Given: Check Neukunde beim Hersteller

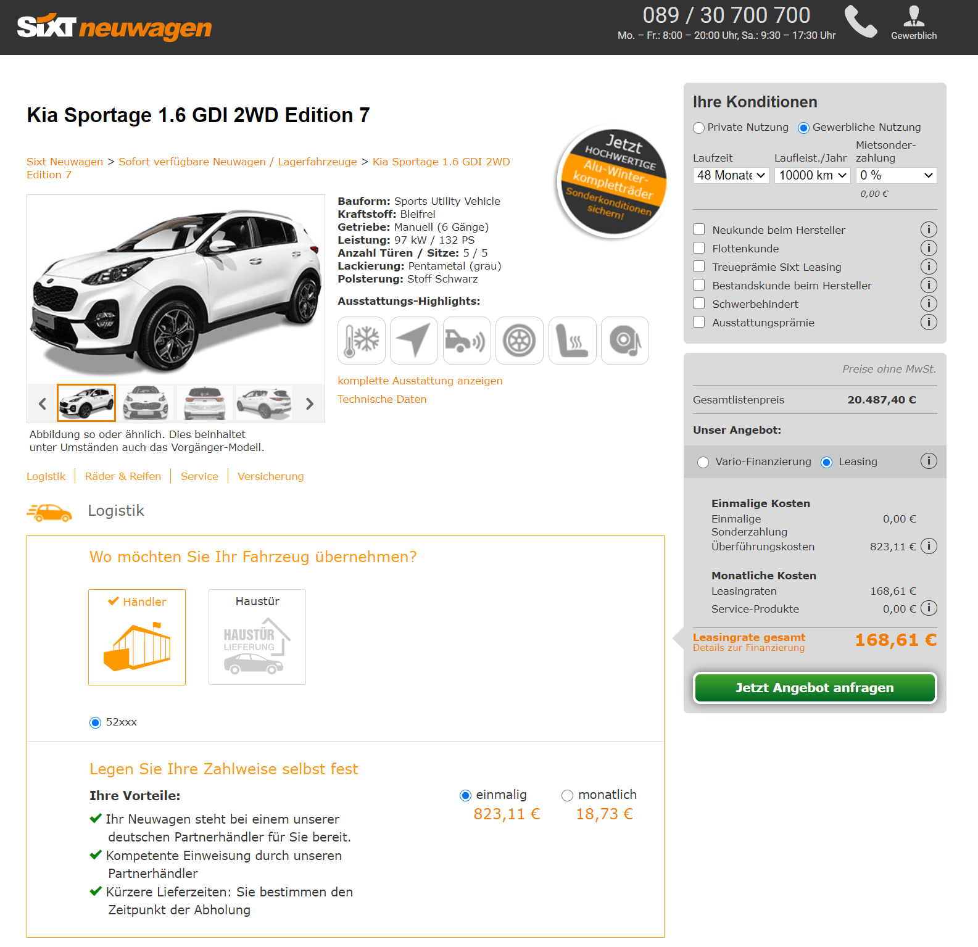Looking at the screenshot, I should click(x=699, y=230).
